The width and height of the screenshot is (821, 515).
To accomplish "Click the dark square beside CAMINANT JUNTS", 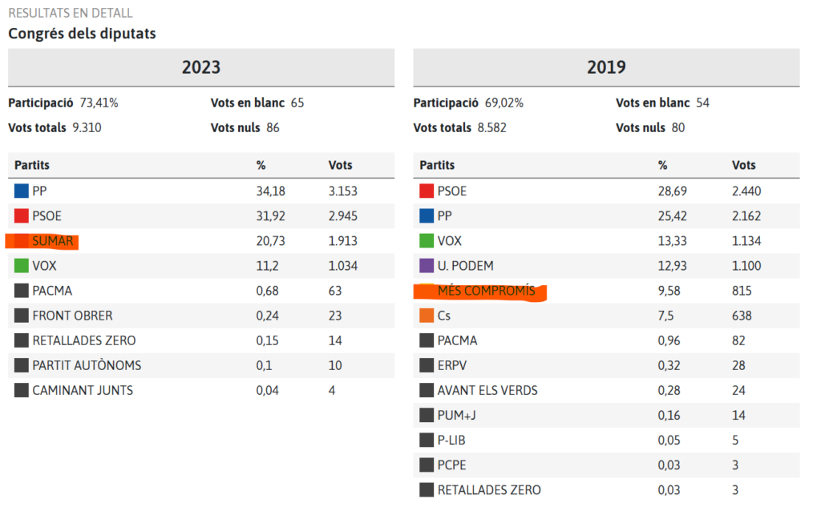I will [22, 391].
